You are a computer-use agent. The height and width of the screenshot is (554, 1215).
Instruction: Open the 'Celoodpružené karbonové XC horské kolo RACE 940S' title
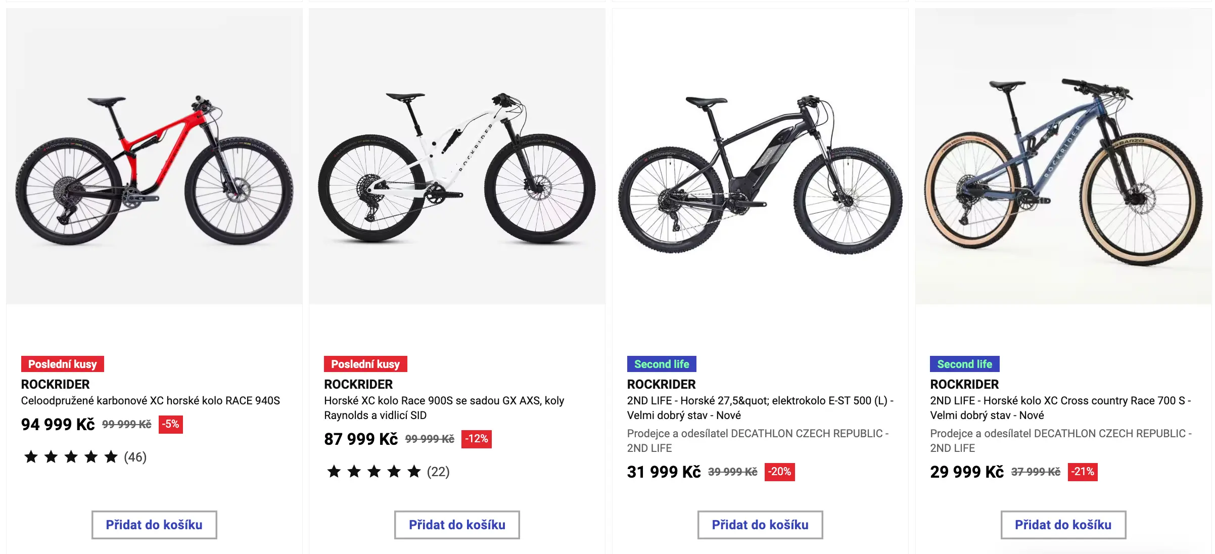click(150, 400)
